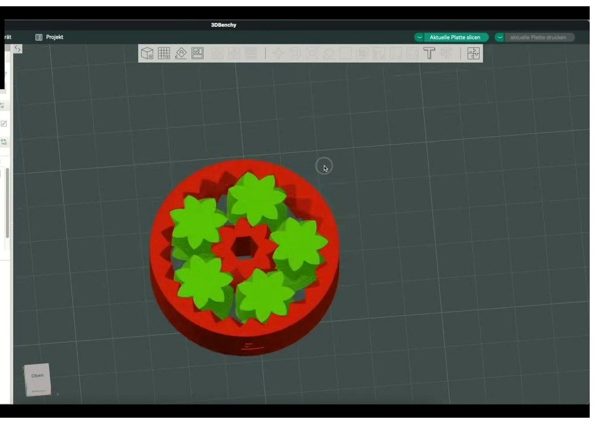The width and height of the screenshot is (596, 424).
Task: Select the Move tool in toolbar
Action: tap(278, 53)
